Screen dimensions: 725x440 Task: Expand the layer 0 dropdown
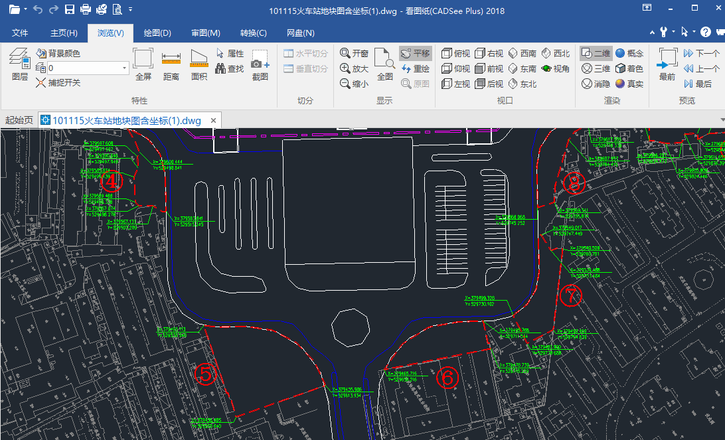(x=124, y=68)
